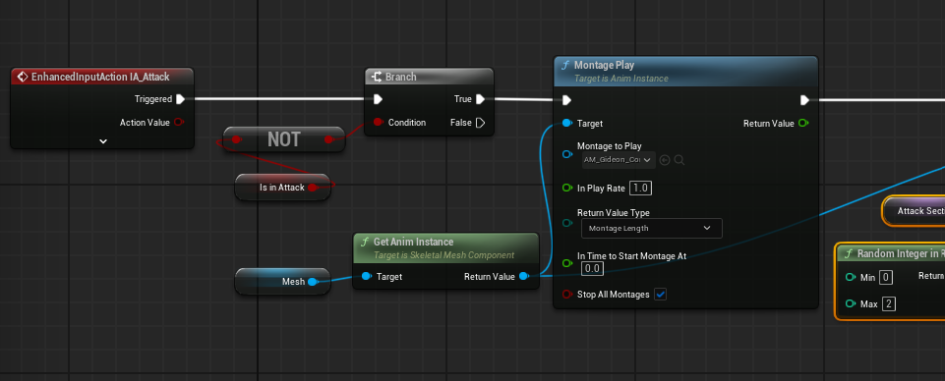Click the Random Integer Max input pin
945x381 pixels.
tap(851, 304)
